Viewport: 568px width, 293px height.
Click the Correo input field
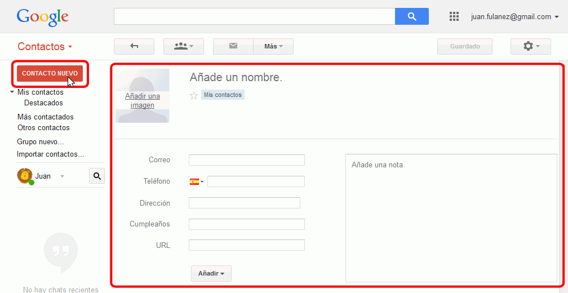(246, 160)
